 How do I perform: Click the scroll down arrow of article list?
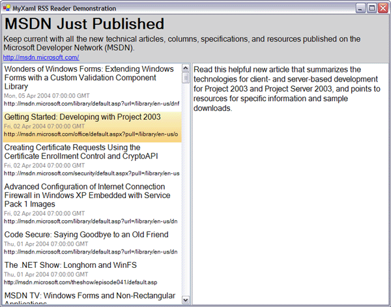(186, 300)
